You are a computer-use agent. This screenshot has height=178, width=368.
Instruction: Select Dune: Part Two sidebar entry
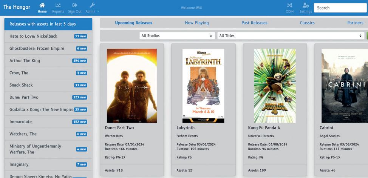[x=48, y=97]
